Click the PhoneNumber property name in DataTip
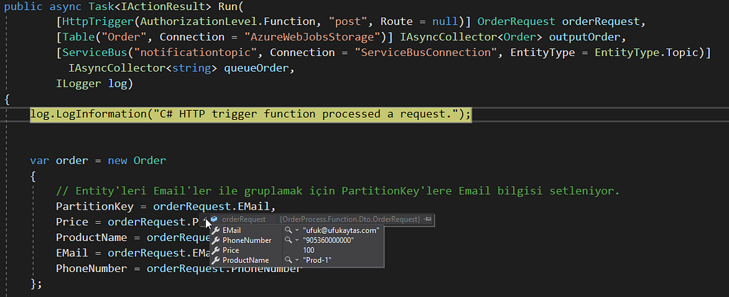This screenshot has height=297, width=729. click(x=247, y=240)
